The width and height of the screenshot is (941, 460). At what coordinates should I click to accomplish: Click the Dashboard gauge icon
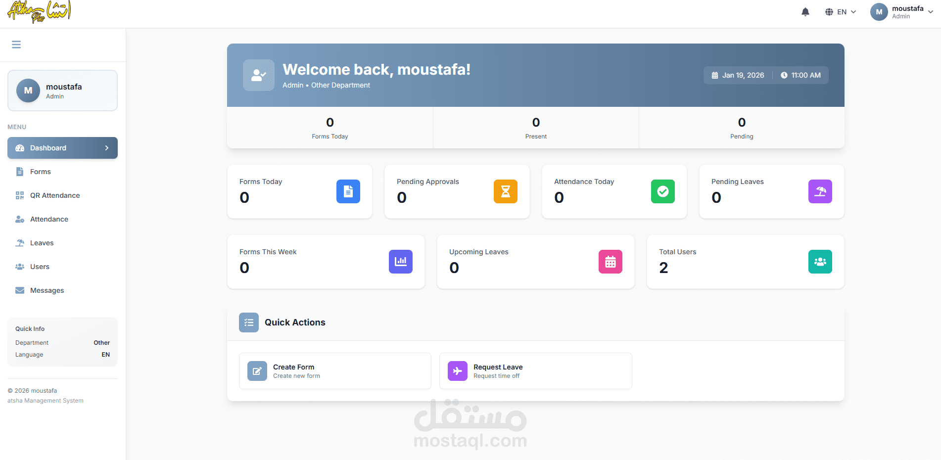tap(20, 148)
